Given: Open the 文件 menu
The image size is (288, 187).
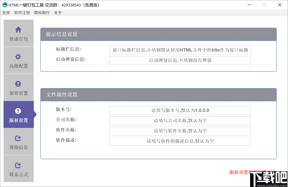Looking at the screenshot, I should tap(6, 13).
